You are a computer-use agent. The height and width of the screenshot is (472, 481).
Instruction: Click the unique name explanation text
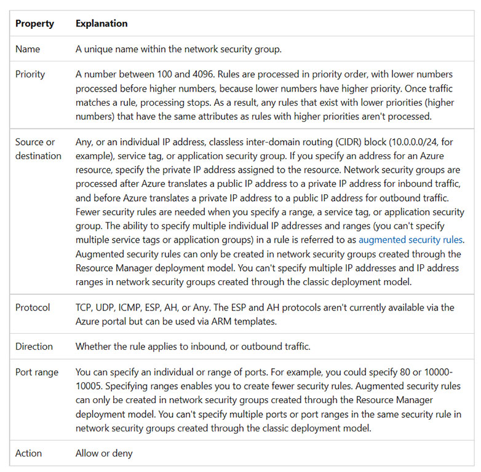178,49
